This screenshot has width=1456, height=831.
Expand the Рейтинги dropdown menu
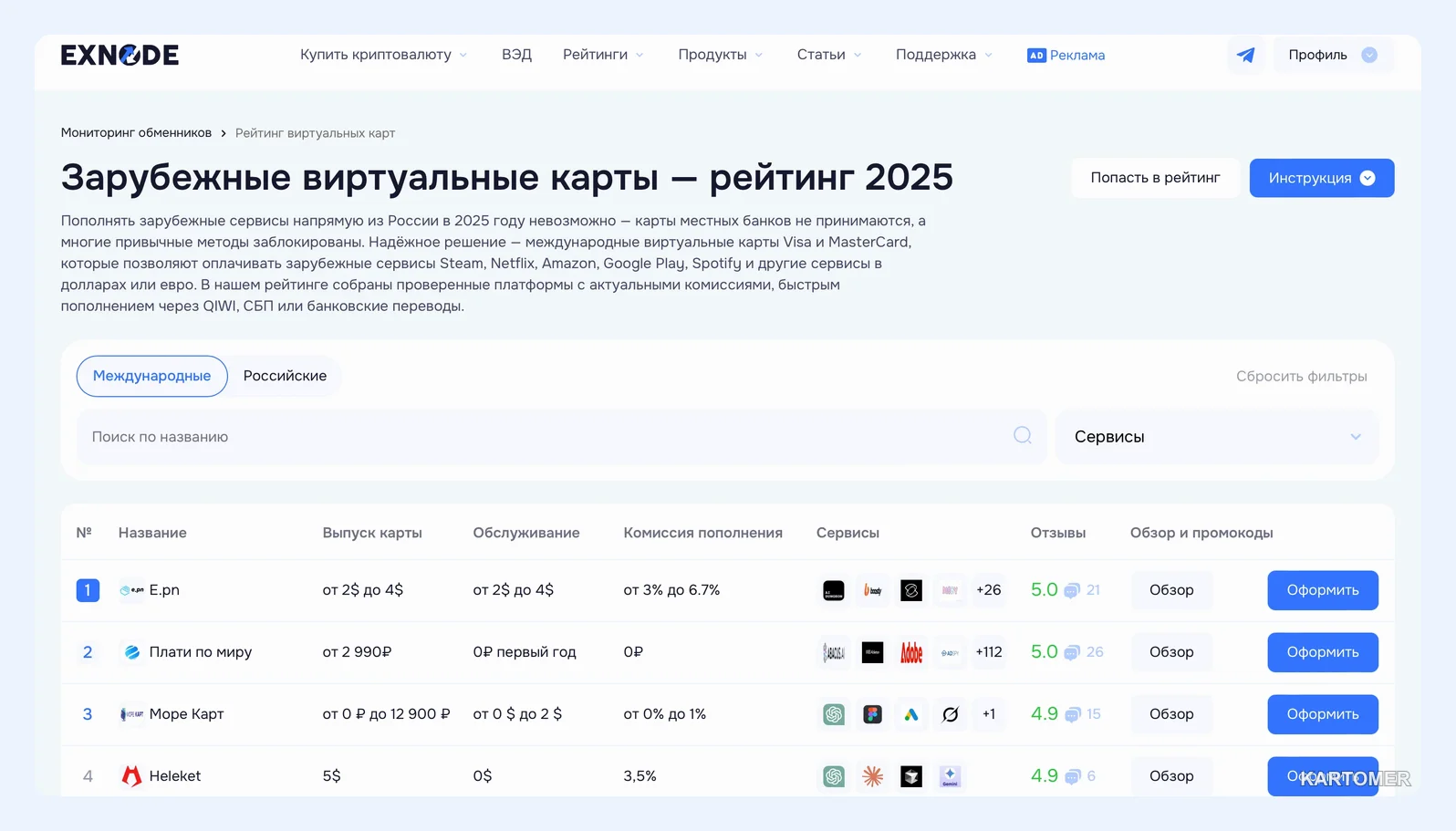pos(603,55)
